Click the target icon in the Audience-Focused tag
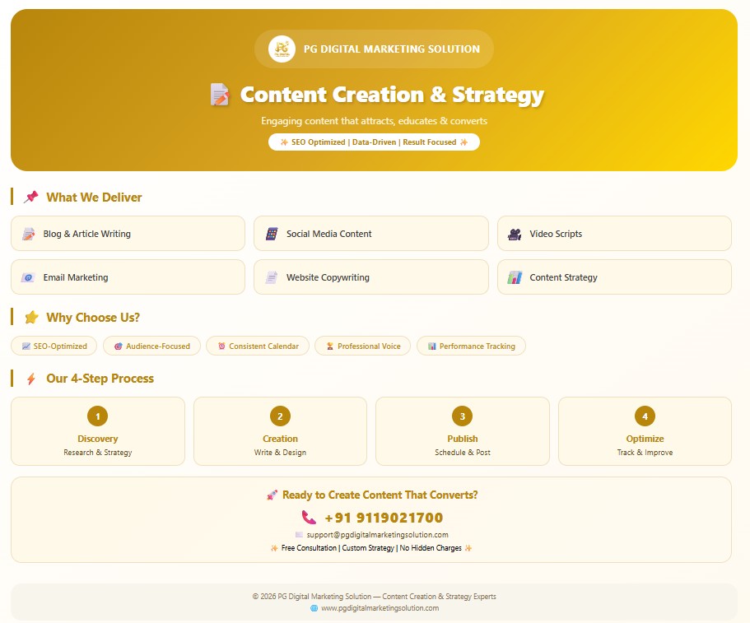Screen dimensions: 750x623 (119, 346)
